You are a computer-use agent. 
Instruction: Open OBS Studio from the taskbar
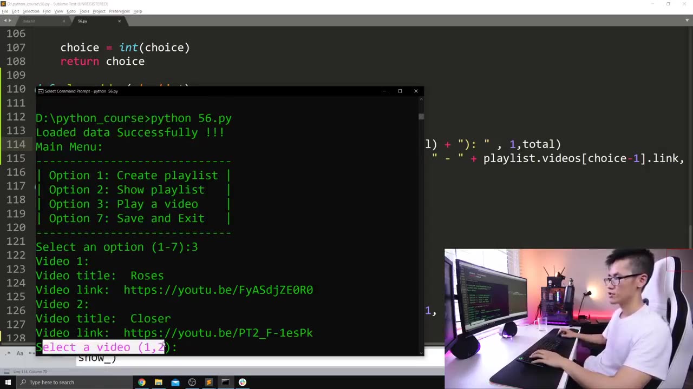pos(192,382)
